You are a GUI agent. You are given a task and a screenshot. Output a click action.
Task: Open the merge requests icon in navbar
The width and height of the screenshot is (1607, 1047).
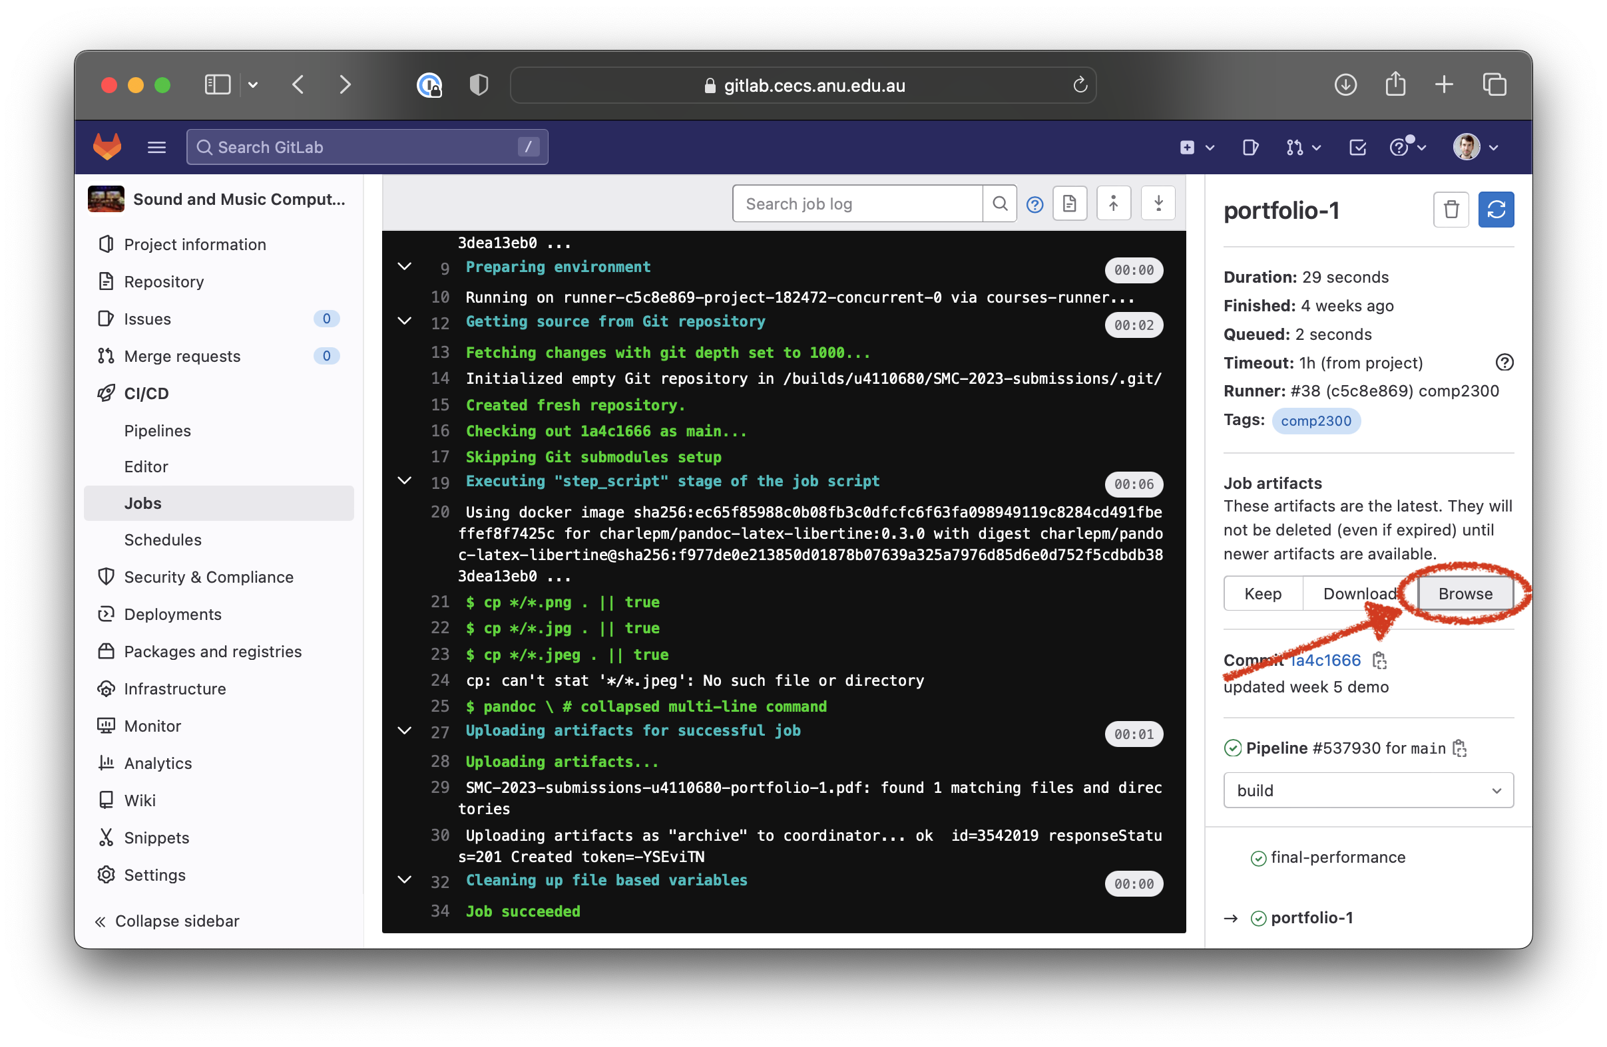click(1294, 147)
